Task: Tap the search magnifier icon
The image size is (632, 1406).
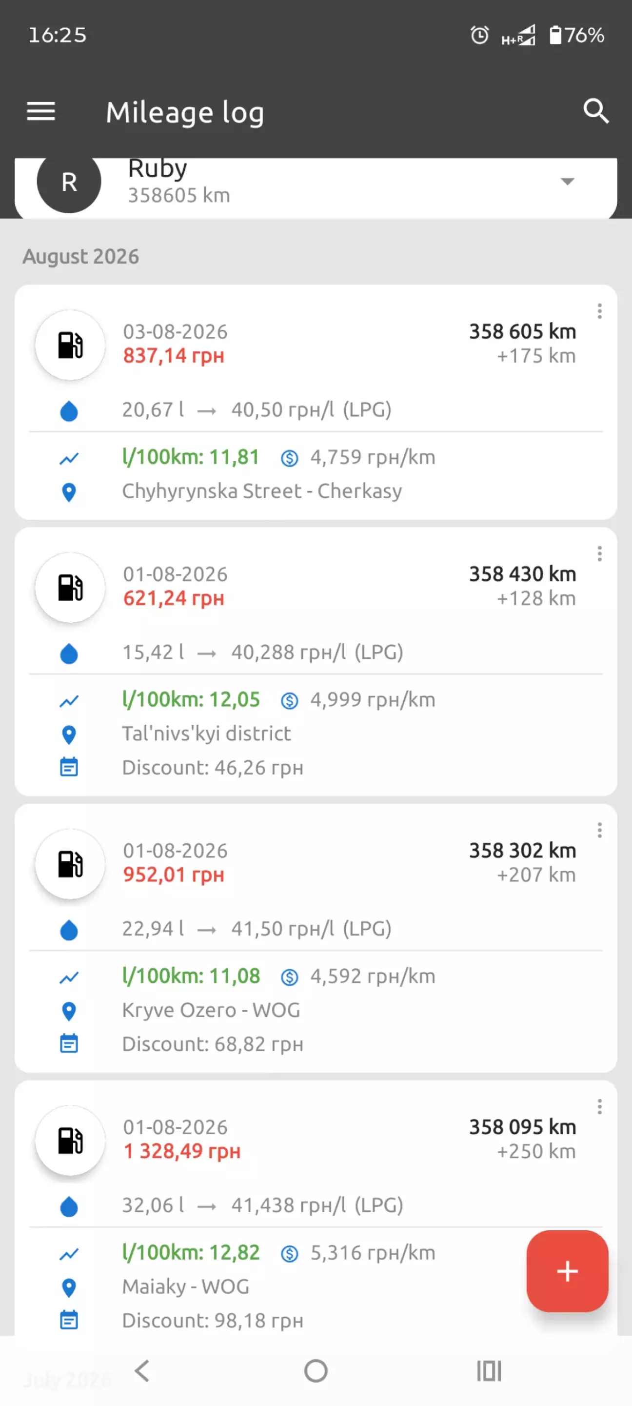Action: (595, 111)
